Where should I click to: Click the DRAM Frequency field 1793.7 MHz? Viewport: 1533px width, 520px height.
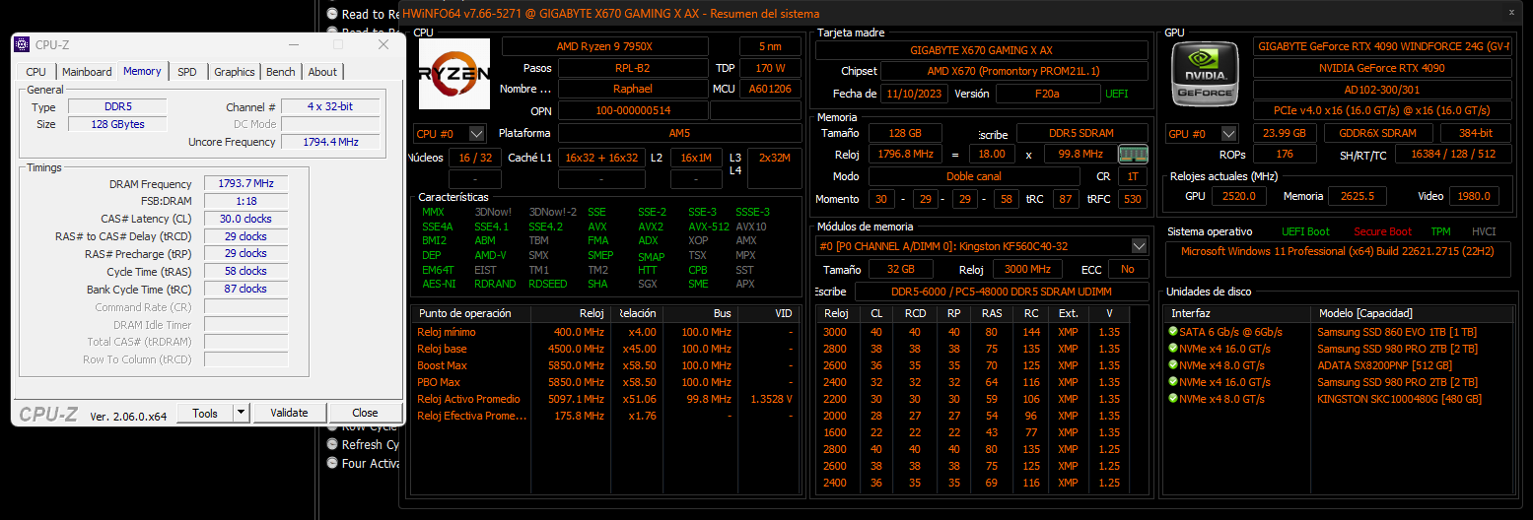[245, 184]
